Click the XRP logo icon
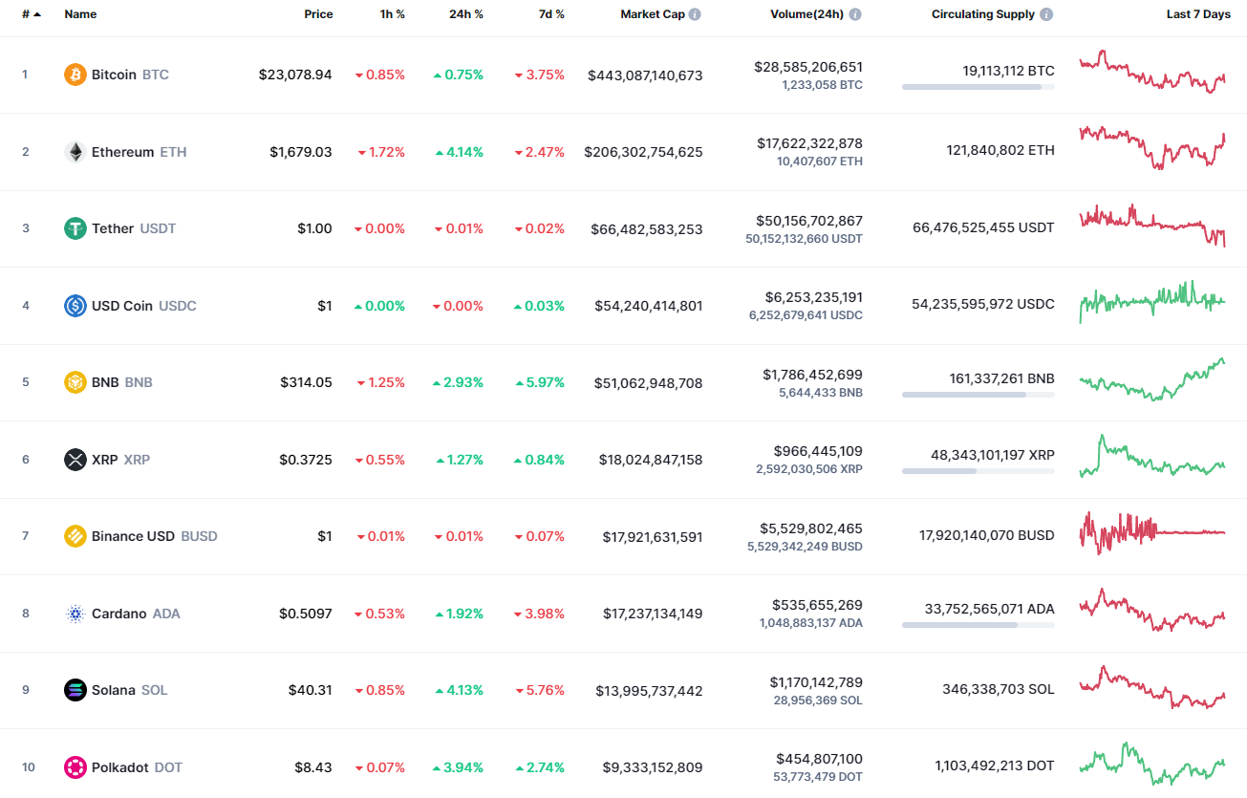Screen dimensions: 1247x798 [x=75, y=459]
